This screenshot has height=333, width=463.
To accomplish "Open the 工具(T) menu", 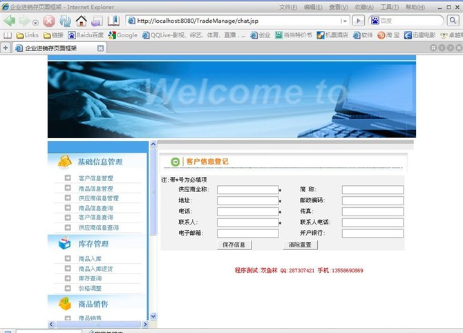I will [389, 7].
